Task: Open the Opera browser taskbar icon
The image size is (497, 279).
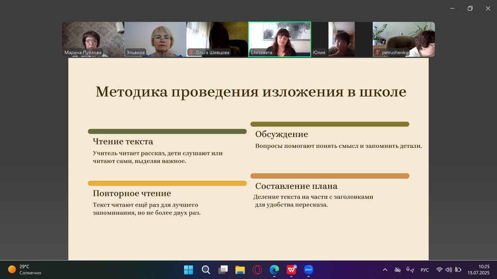Action: click(x=257, y=270)
